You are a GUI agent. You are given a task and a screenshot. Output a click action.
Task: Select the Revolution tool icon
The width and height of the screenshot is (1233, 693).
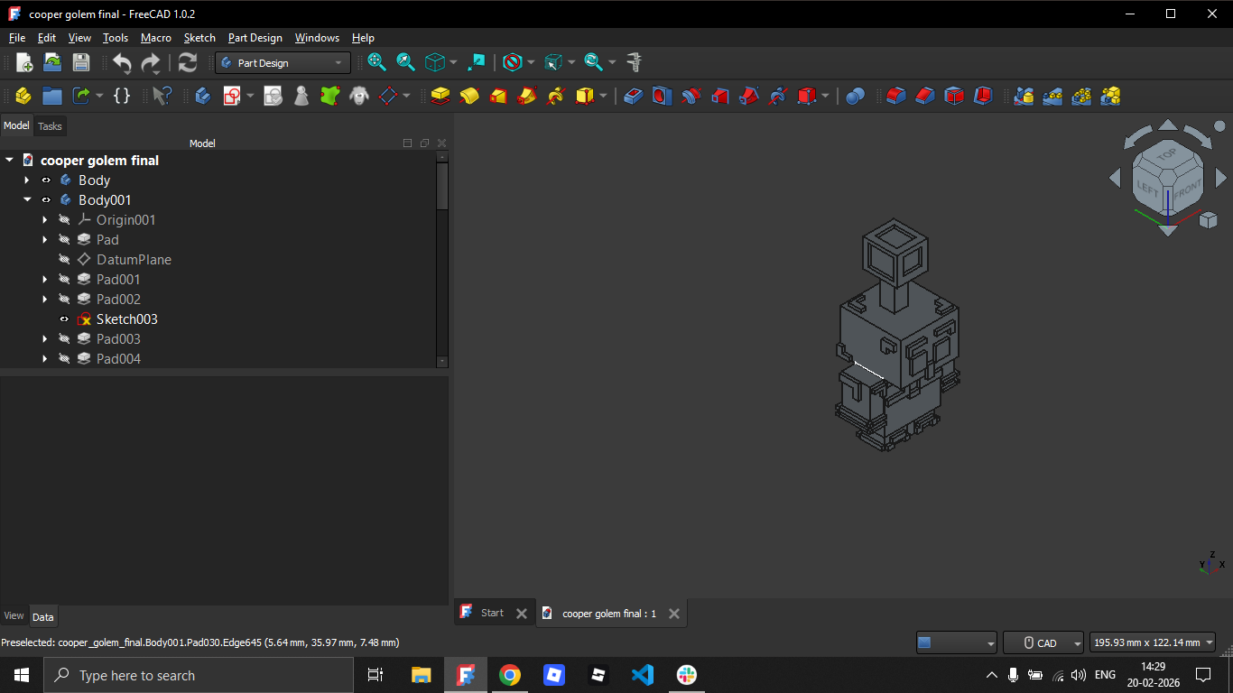point(469,96)
